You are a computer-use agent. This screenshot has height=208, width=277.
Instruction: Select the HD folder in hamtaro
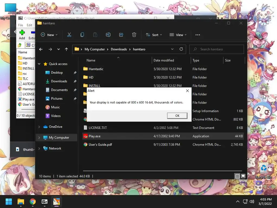91,77
